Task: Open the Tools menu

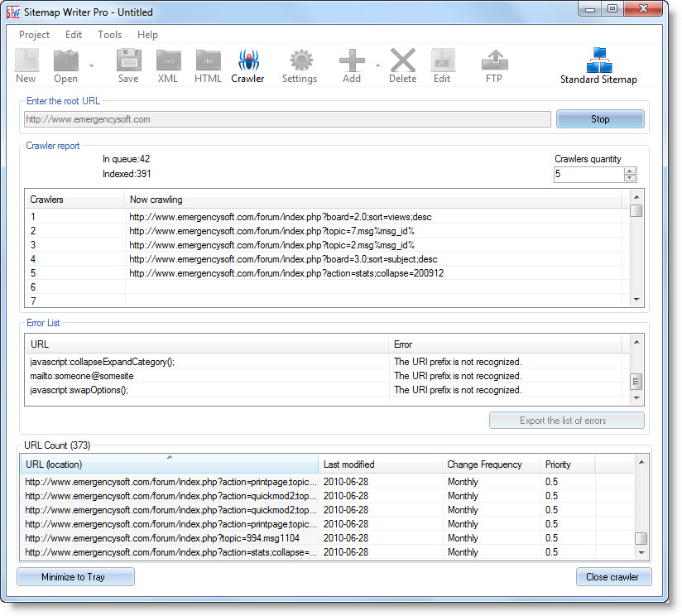Action: (109, 35)
